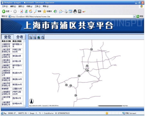Open the History toolbar icon
Screen dimensions: 145x116
point(55,11)
